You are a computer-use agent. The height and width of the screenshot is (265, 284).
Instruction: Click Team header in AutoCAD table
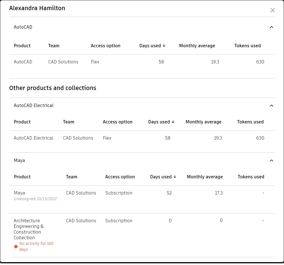click(54, 46)
